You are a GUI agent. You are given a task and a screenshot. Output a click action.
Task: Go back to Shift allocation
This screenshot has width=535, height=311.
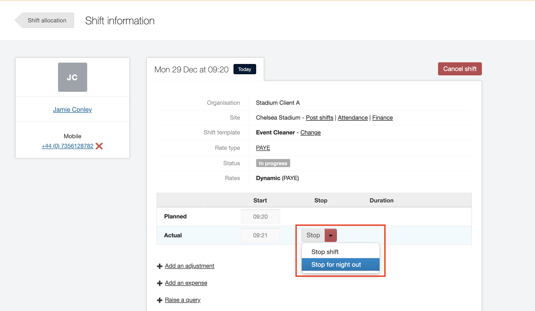point(47,21)
